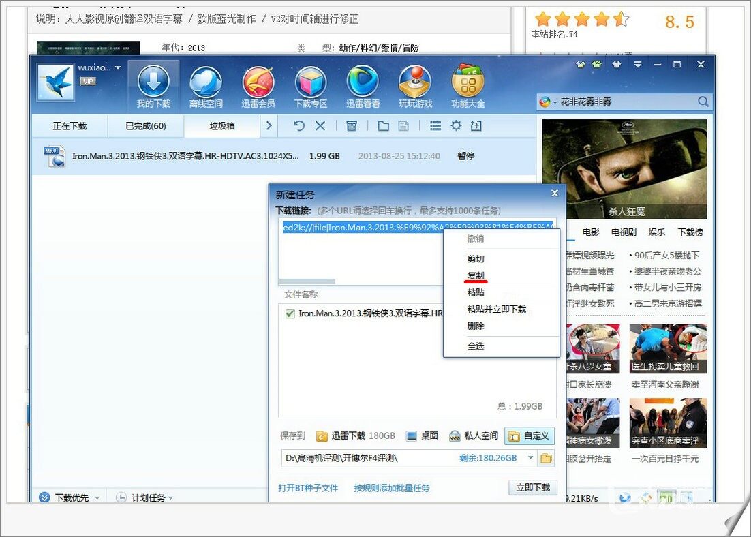This screenshot has height=537, width=751.
Task: Expand more tabs chevron after 垃圾箱
Action: (x=269, y=126)
